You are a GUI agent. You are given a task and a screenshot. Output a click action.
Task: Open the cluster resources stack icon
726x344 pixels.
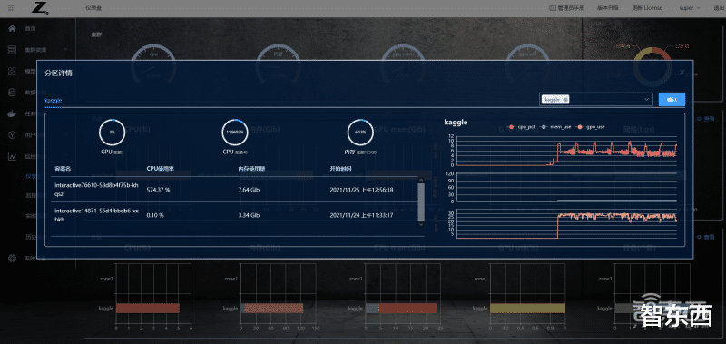tap(12, 50)
